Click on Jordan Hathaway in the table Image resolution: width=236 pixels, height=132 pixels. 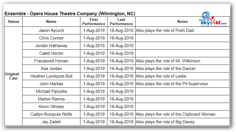(51, 46)
